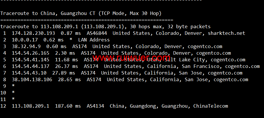Click the destination IP on hop 12
The width and height of the screenshot is (264, 118).
(31, 106)
